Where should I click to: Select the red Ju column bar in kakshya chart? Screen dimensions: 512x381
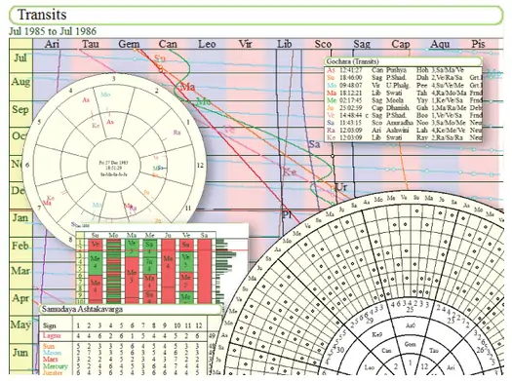coord(168,271)
